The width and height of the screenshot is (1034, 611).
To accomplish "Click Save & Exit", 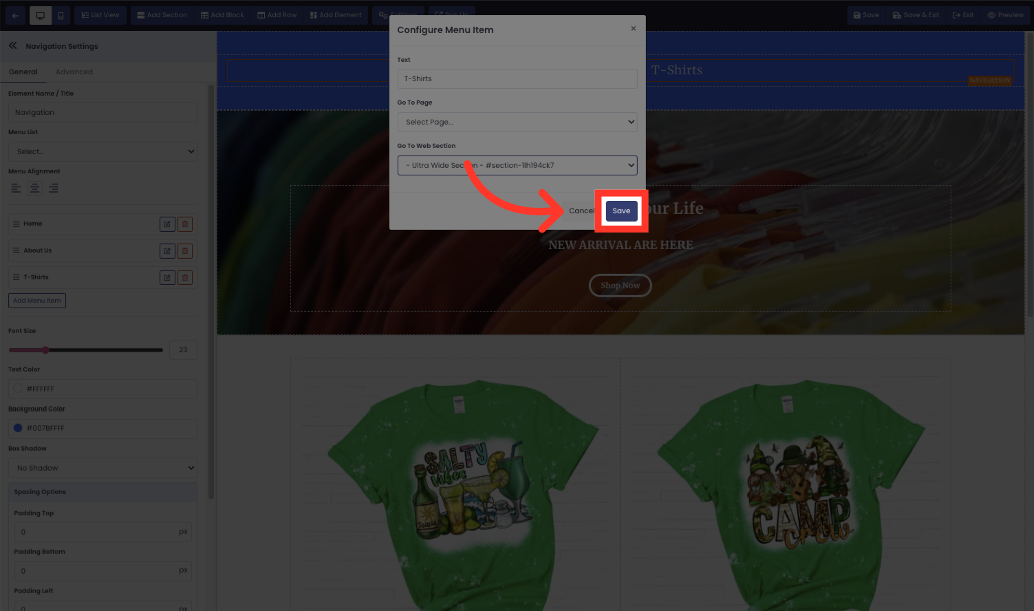I will point(916,15).
